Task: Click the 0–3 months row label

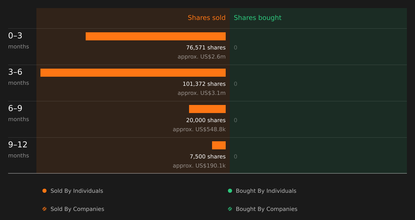Action: tap(18, 40)
